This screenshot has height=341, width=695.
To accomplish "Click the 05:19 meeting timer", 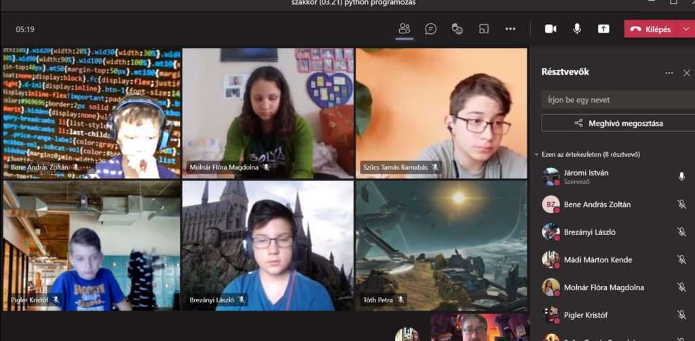I will click(25, 29).
